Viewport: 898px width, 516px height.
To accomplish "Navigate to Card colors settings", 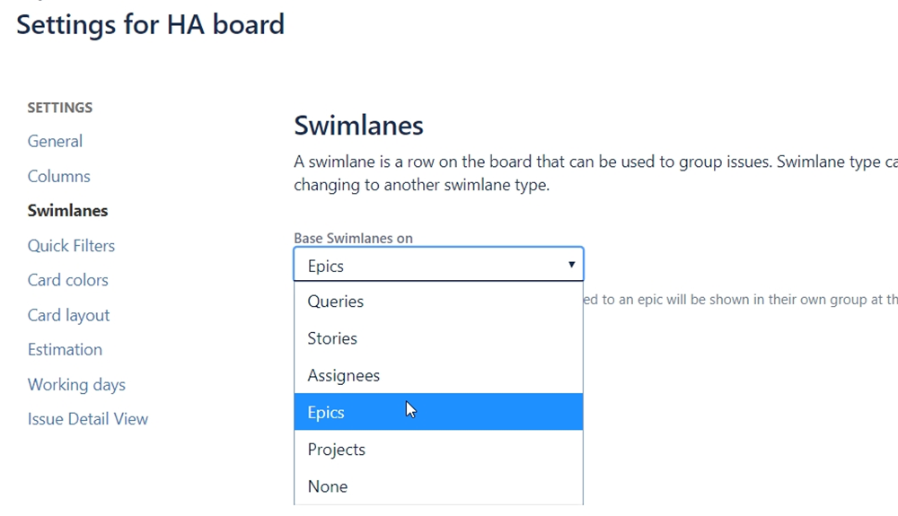I will [x=67, y=280].
